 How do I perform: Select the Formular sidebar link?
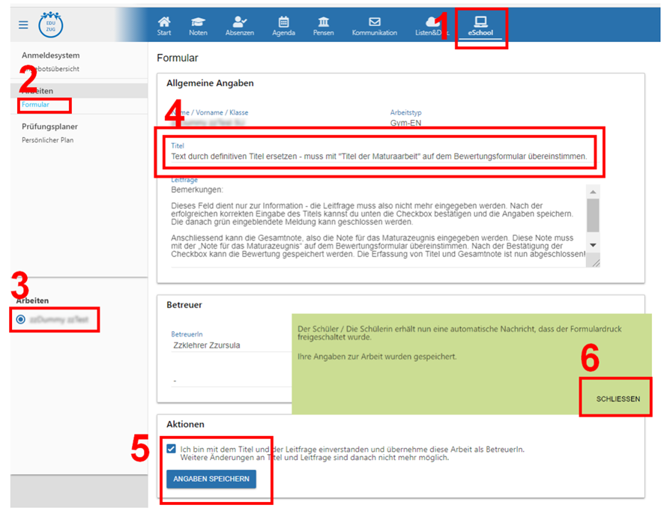[35, 105]
